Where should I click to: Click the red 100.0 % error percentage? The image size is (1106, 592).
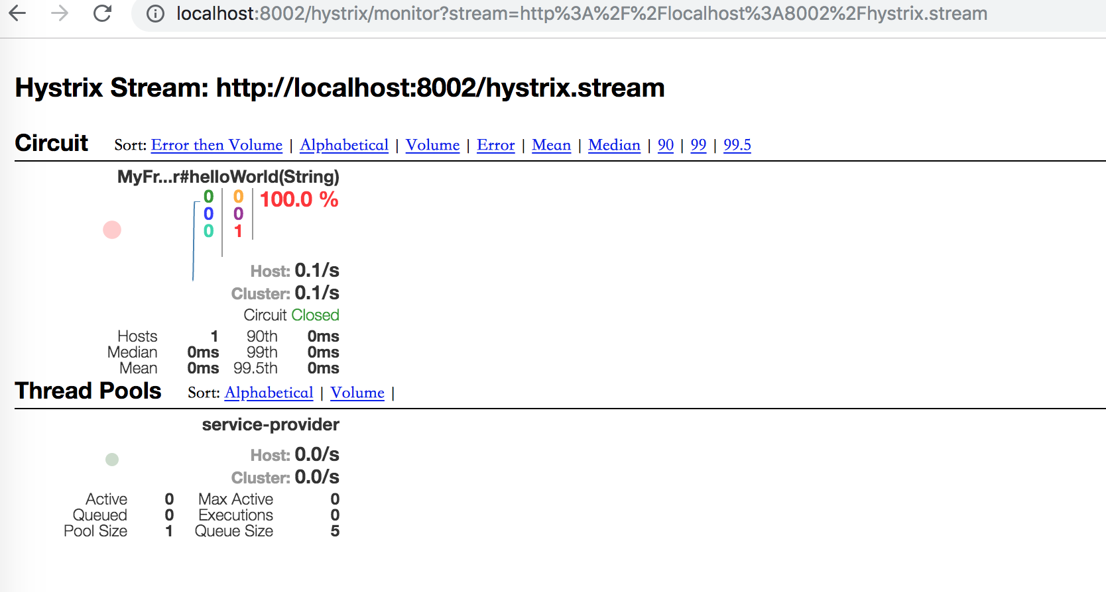pos(299,199)
